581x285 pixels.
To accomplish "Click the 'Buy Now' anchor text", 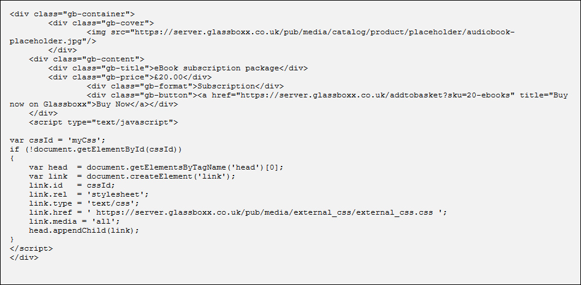I will coord(117,104).
